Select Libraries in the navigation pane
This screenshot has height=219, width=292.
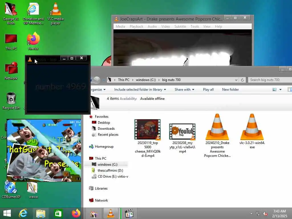coord(101,188)
